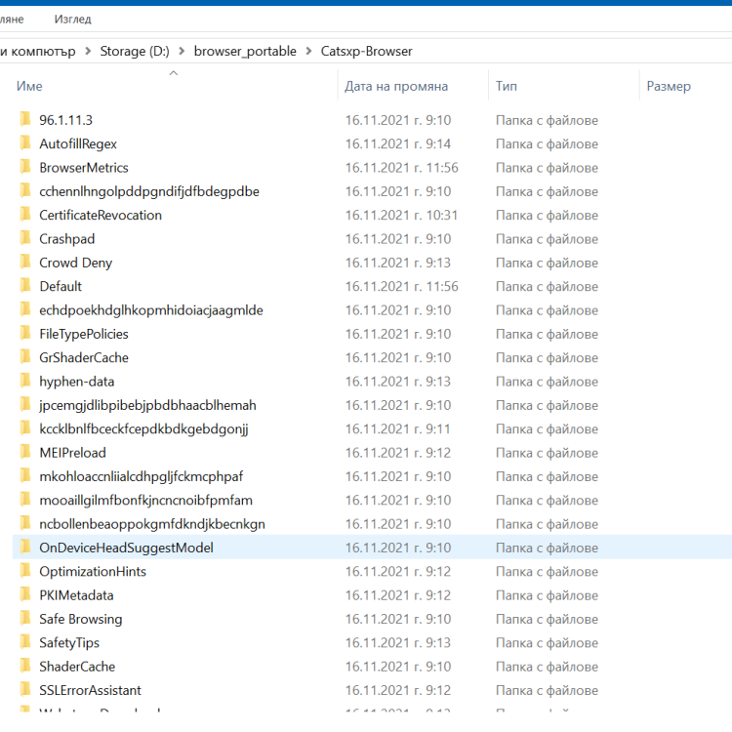
Task: Click the GrShaderCache folder name
Action: [x=84, y=357]
